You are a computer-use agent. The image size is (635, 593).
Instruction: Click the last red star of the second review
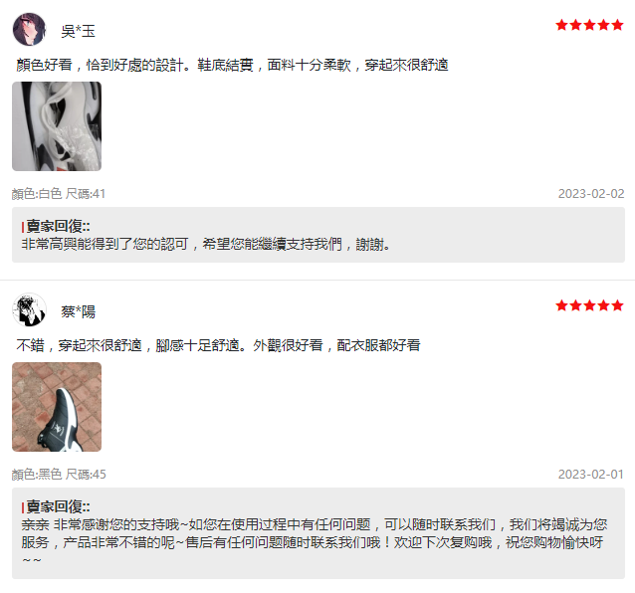617,305
